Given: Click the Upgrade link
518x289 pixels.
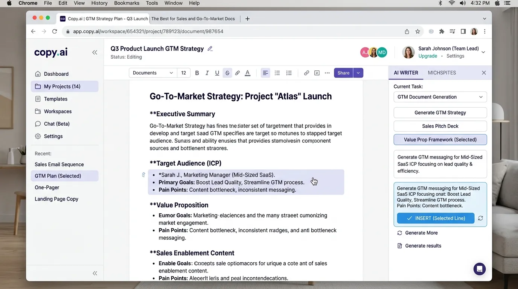Looking at the screenshot, I should [428, 56].
